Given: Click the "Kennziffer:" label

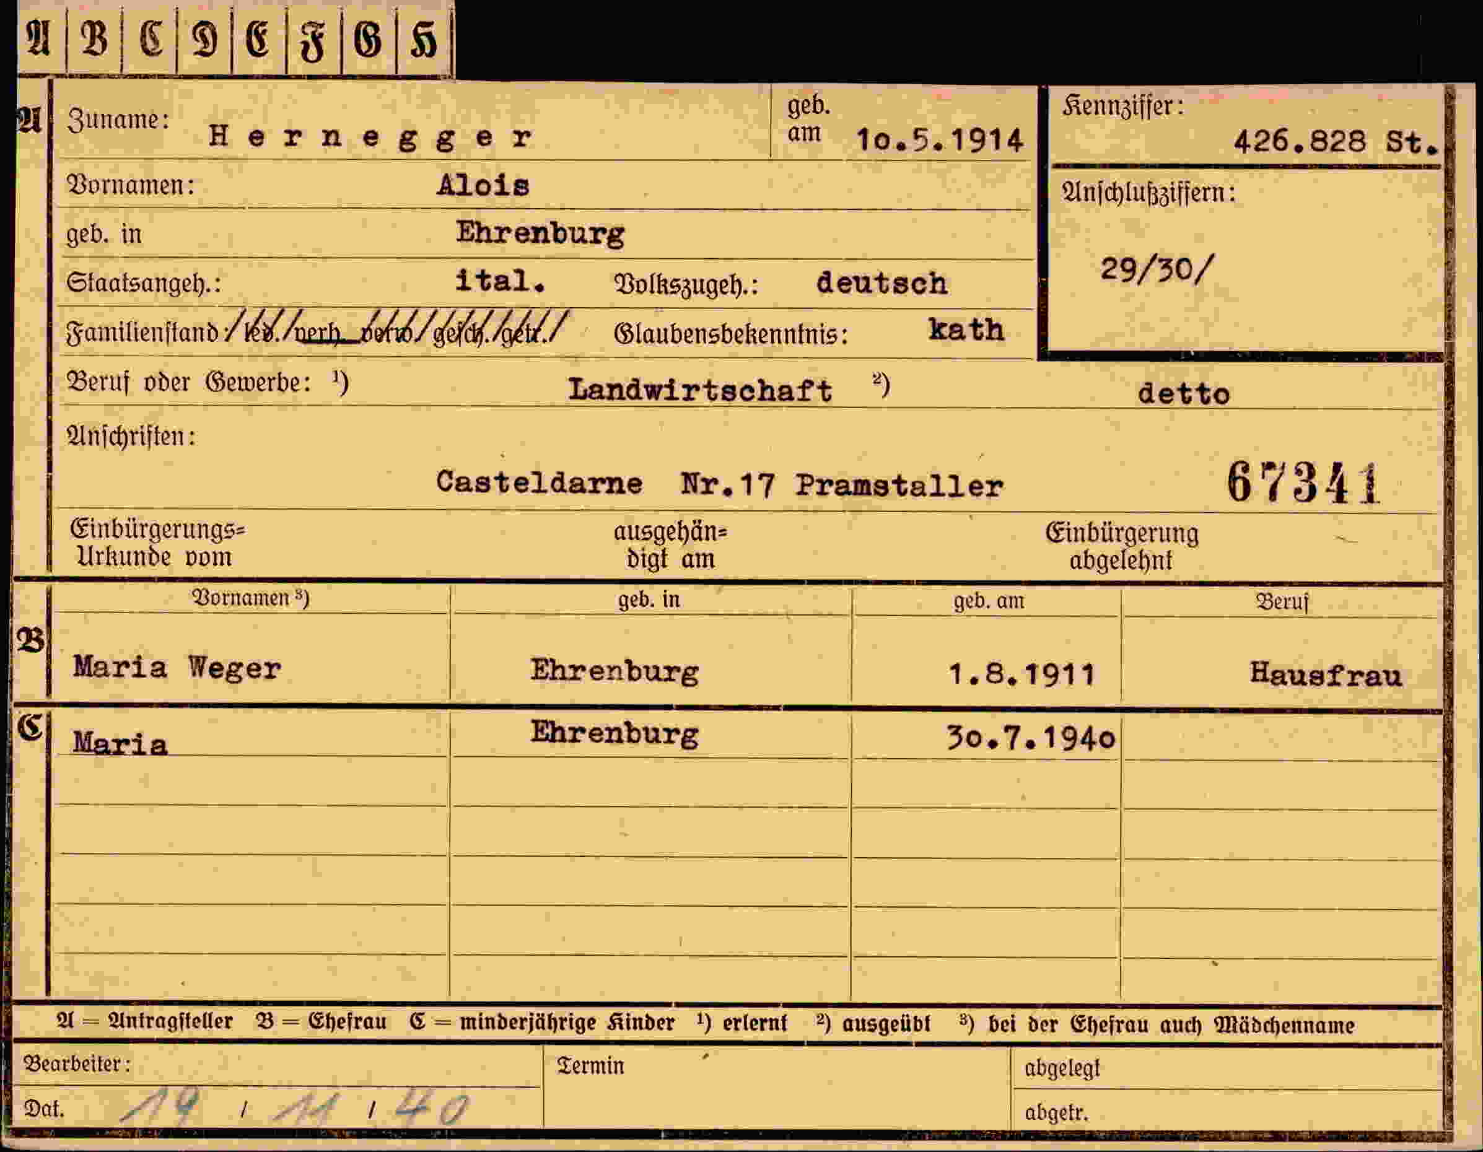Looking at the screenshot, I should tap(1122, 107).
